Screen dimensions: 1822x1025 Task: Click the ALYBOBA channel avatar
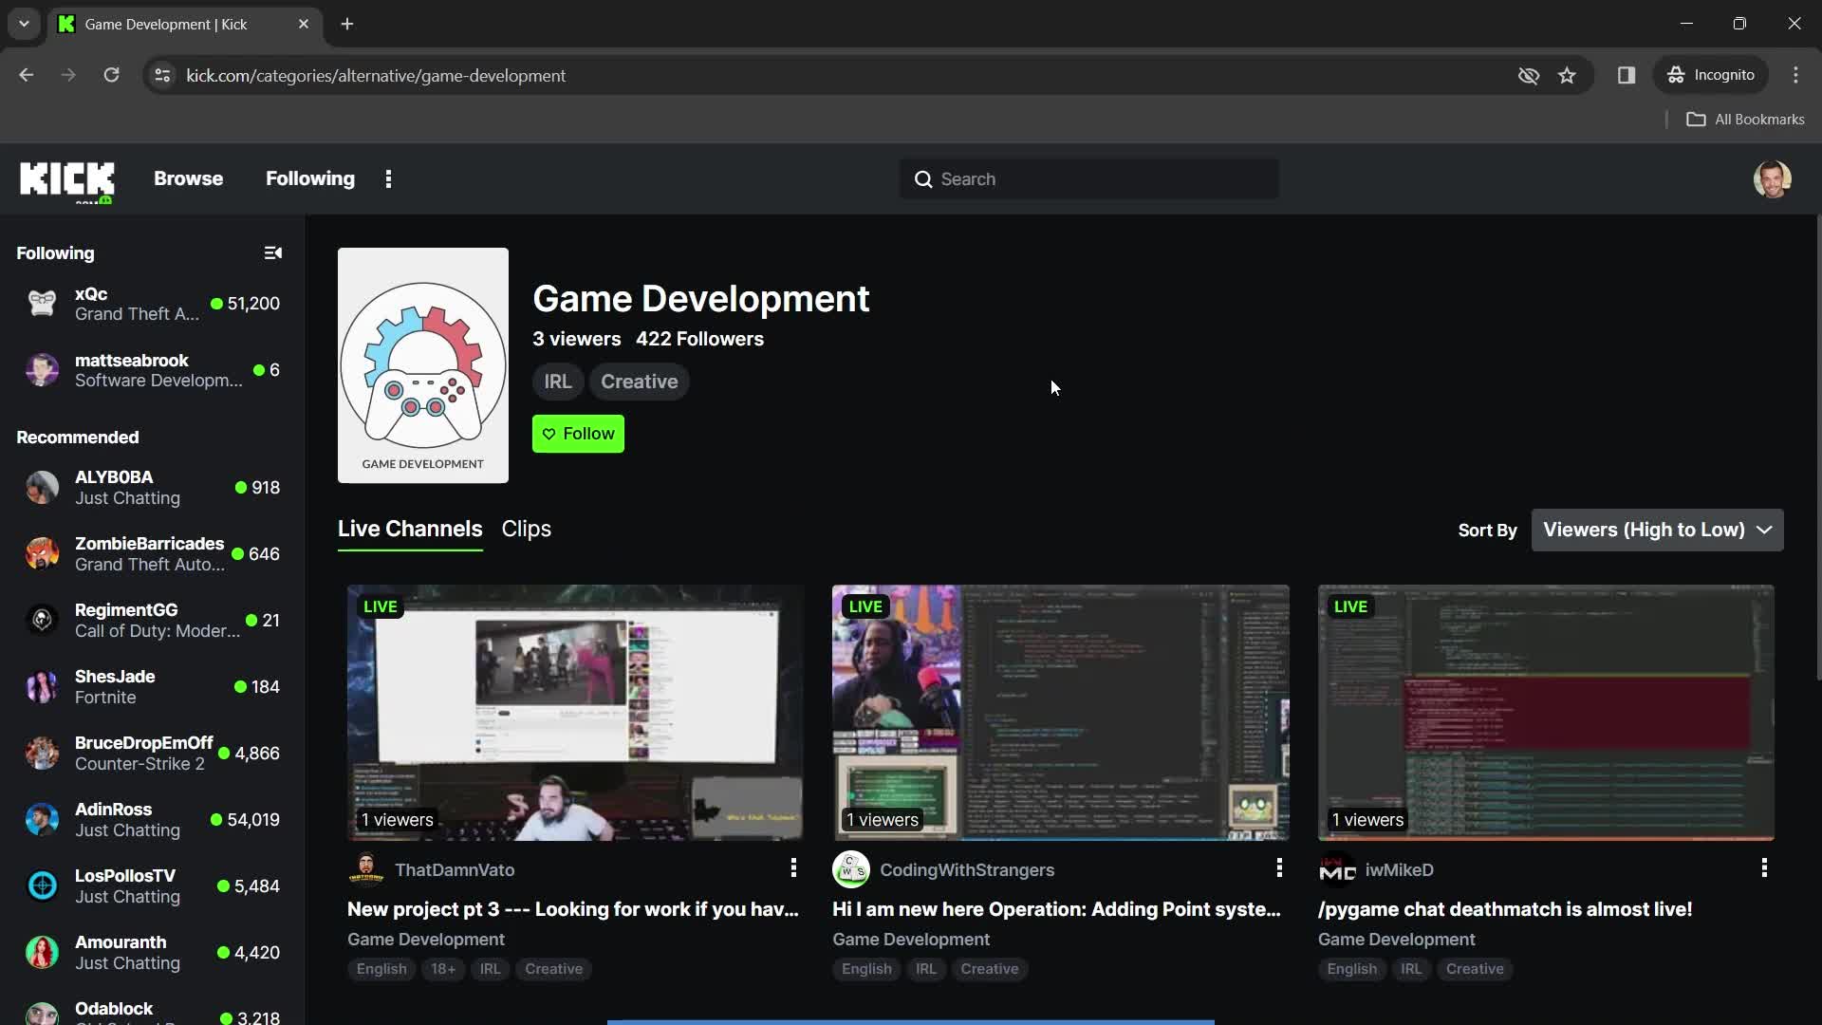coord(42,488)
